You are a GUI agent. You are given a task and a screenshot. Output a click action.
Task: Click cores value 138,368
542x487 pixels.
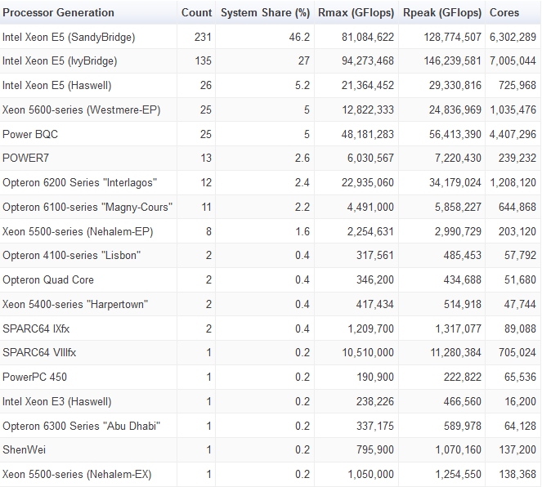coord(517,474)
